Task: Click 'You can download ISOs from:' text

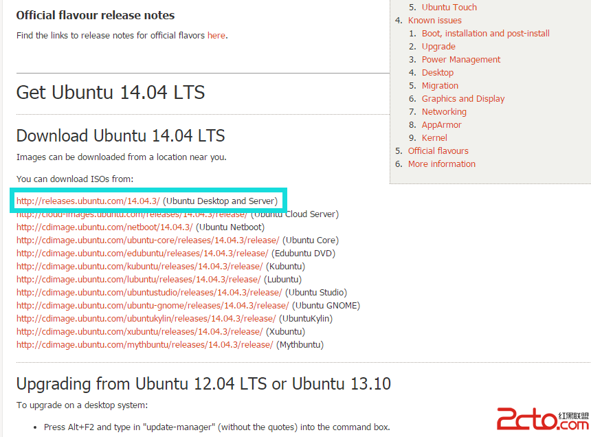Action: [x=75, y=179]
